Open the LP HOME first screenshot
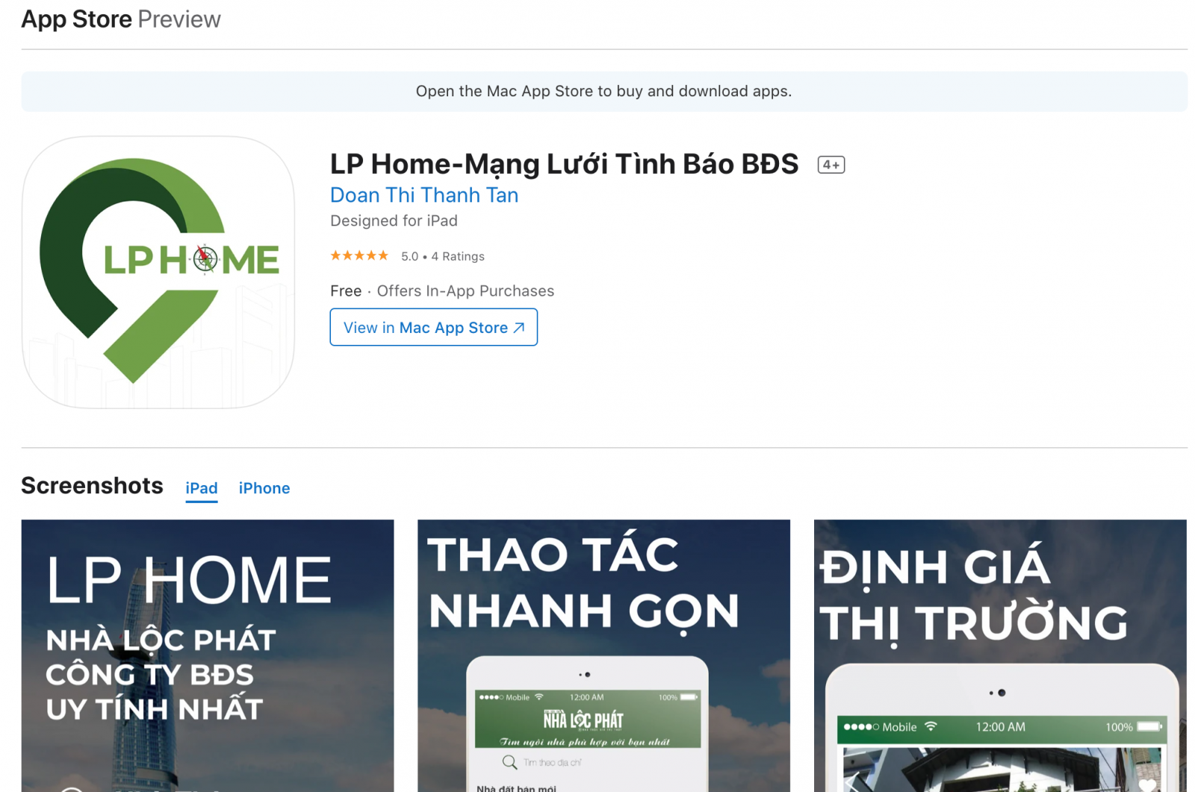Viewport: 1195px width, 792px height. click(208, 655)
